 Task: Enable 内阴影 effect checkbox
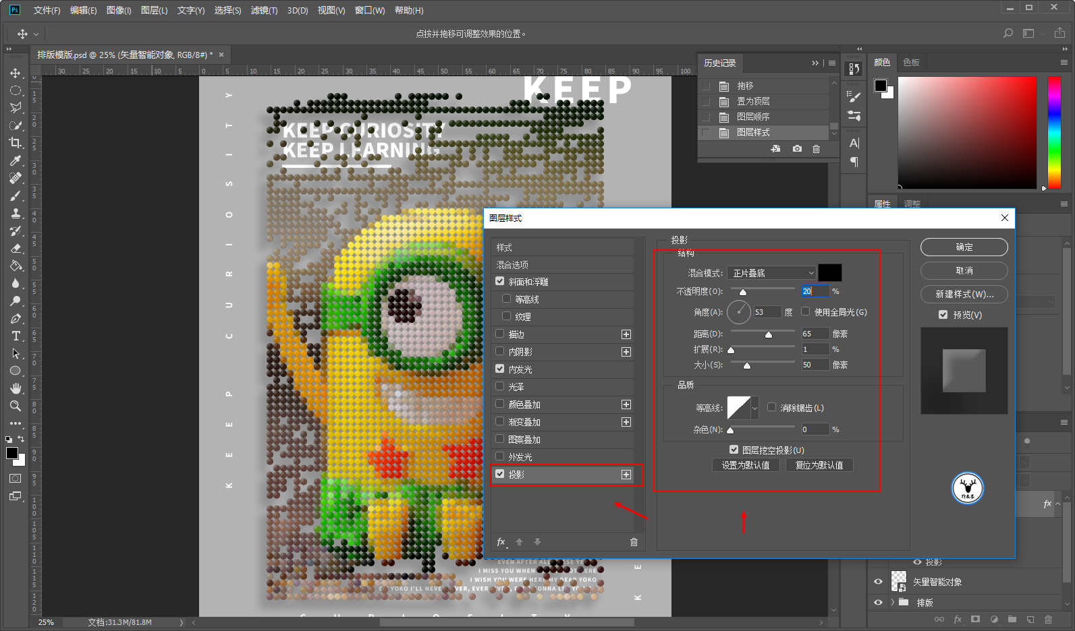click(x=500, y=351)
